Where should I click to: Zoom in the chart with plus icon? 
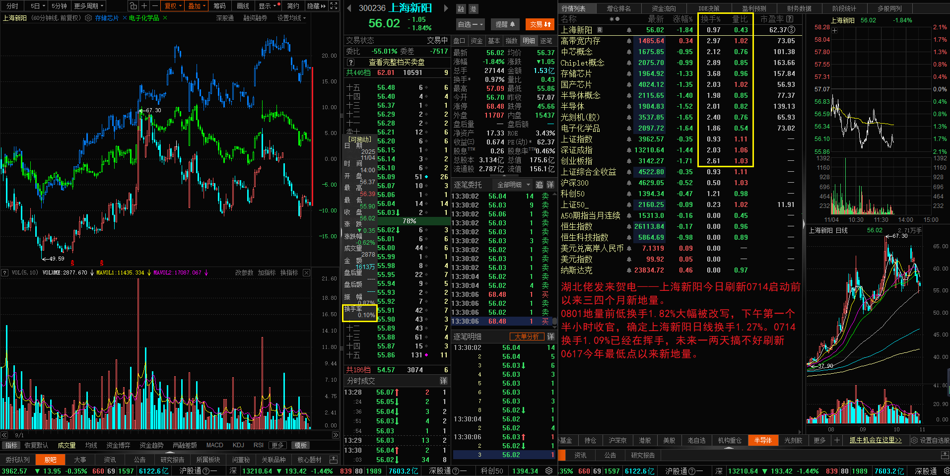tap(144, 6)
